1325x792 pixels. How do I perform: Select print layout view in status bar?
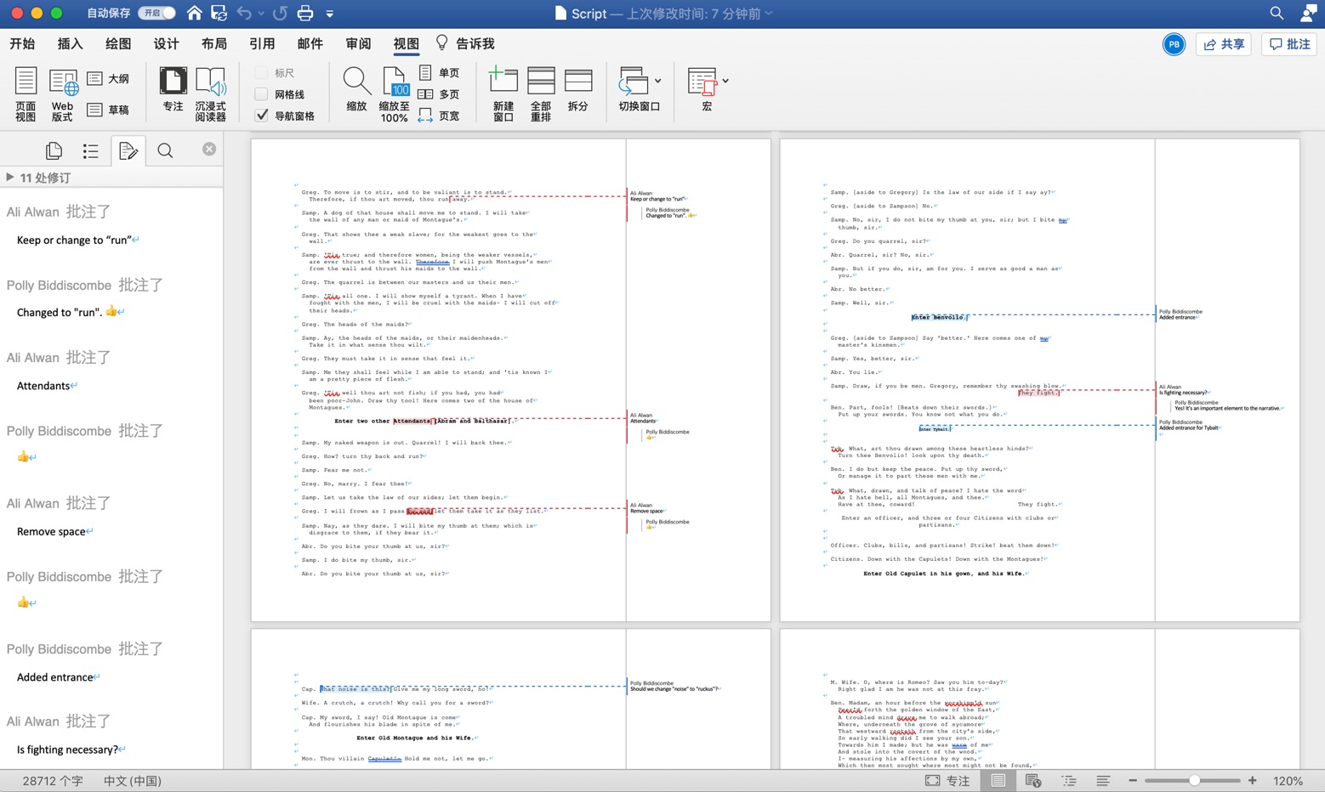998,781
